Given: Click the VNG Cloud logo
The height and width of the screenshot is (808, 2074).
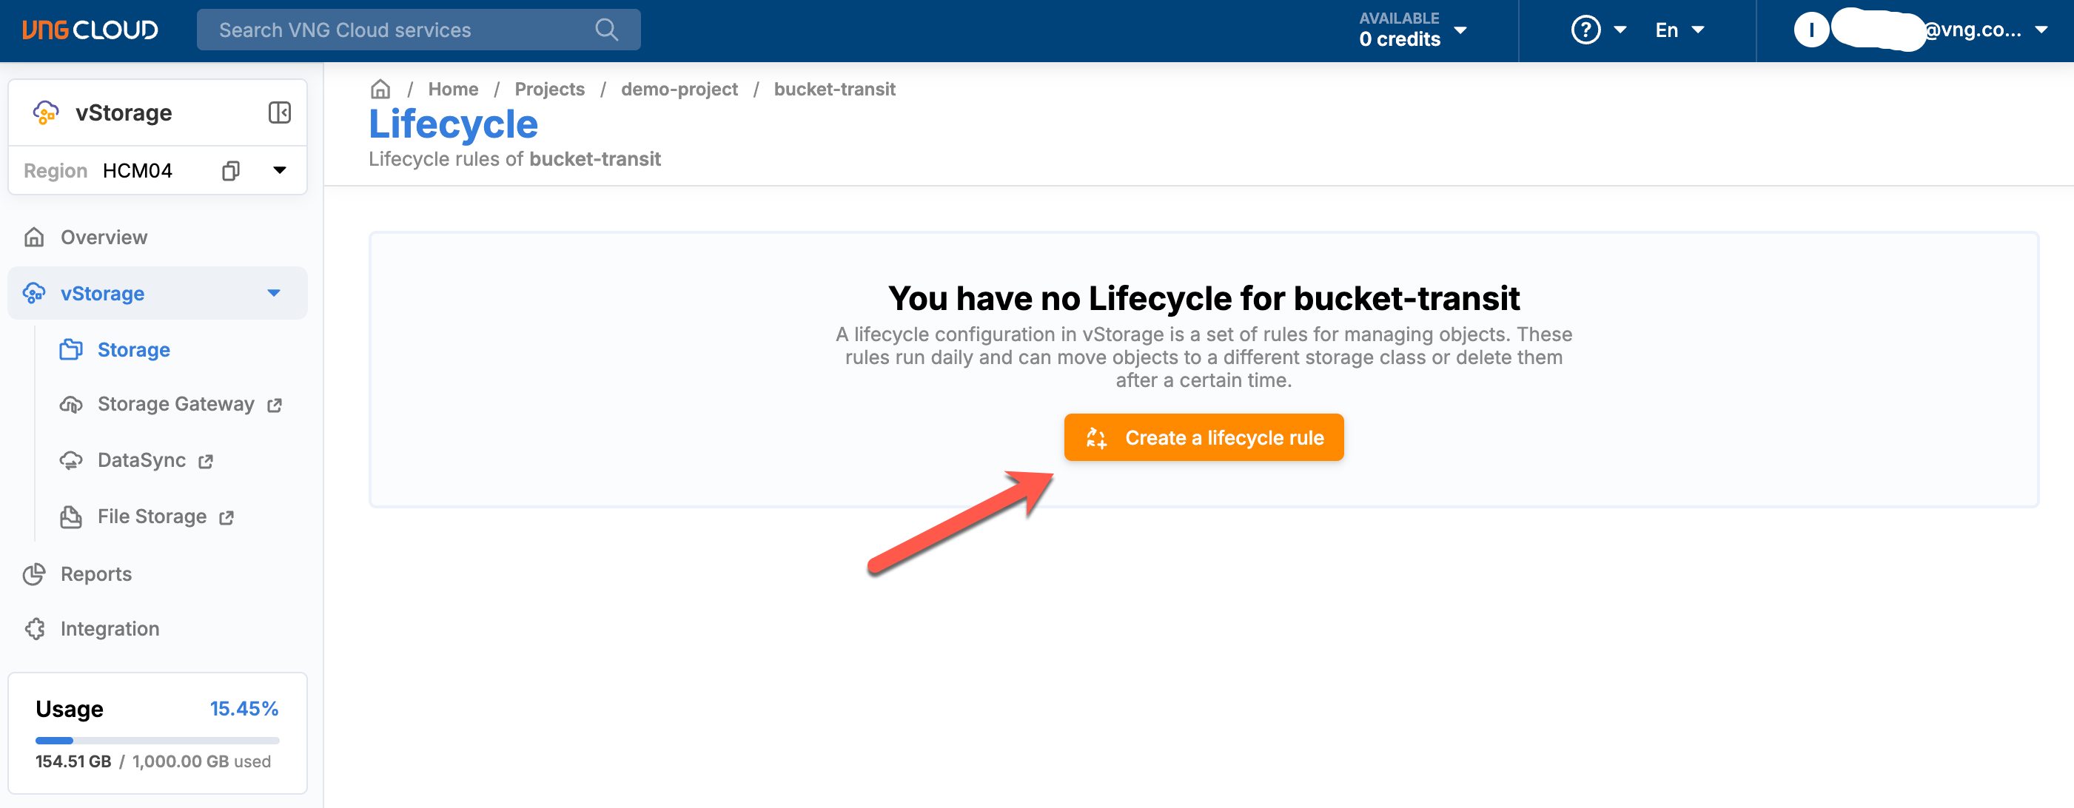Looking at the screenshot, I should [90, 30].
